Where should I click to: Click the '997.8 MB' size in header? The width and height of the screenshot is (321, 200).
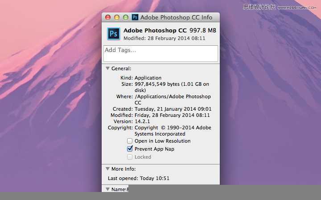tap(203, 30)
